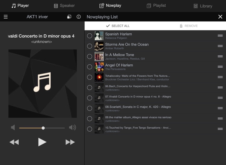
Task: Start playback with the play button
Action: 42,142
